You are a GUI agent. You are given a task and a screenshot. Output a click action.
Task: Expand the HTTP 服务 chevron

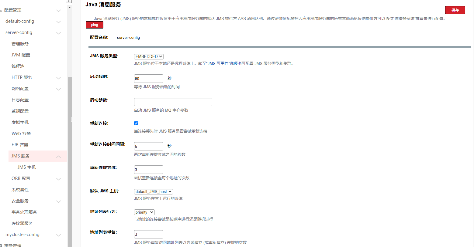[59, 78]
